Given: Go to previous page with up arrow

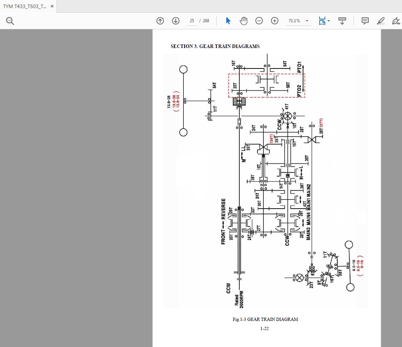Looking at the screenshot, I should 160,21.
